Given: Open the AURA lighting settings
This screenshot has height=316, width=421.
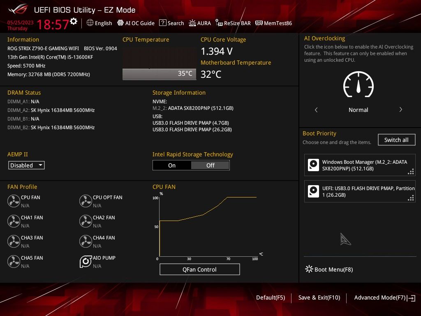Looking at the screenshot, I should [200, 23].
